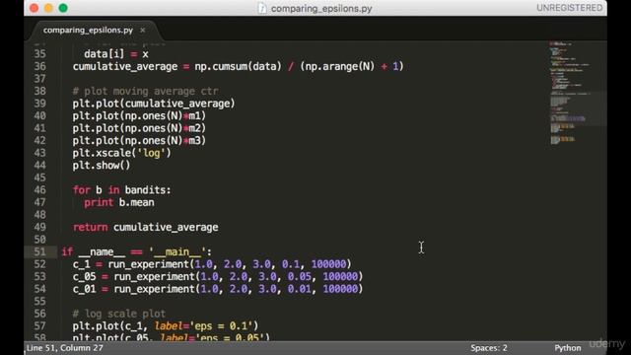Click on plt.plot(cumulative_average) line
Screen dimensions: 631x355
(x=154, y=104)
